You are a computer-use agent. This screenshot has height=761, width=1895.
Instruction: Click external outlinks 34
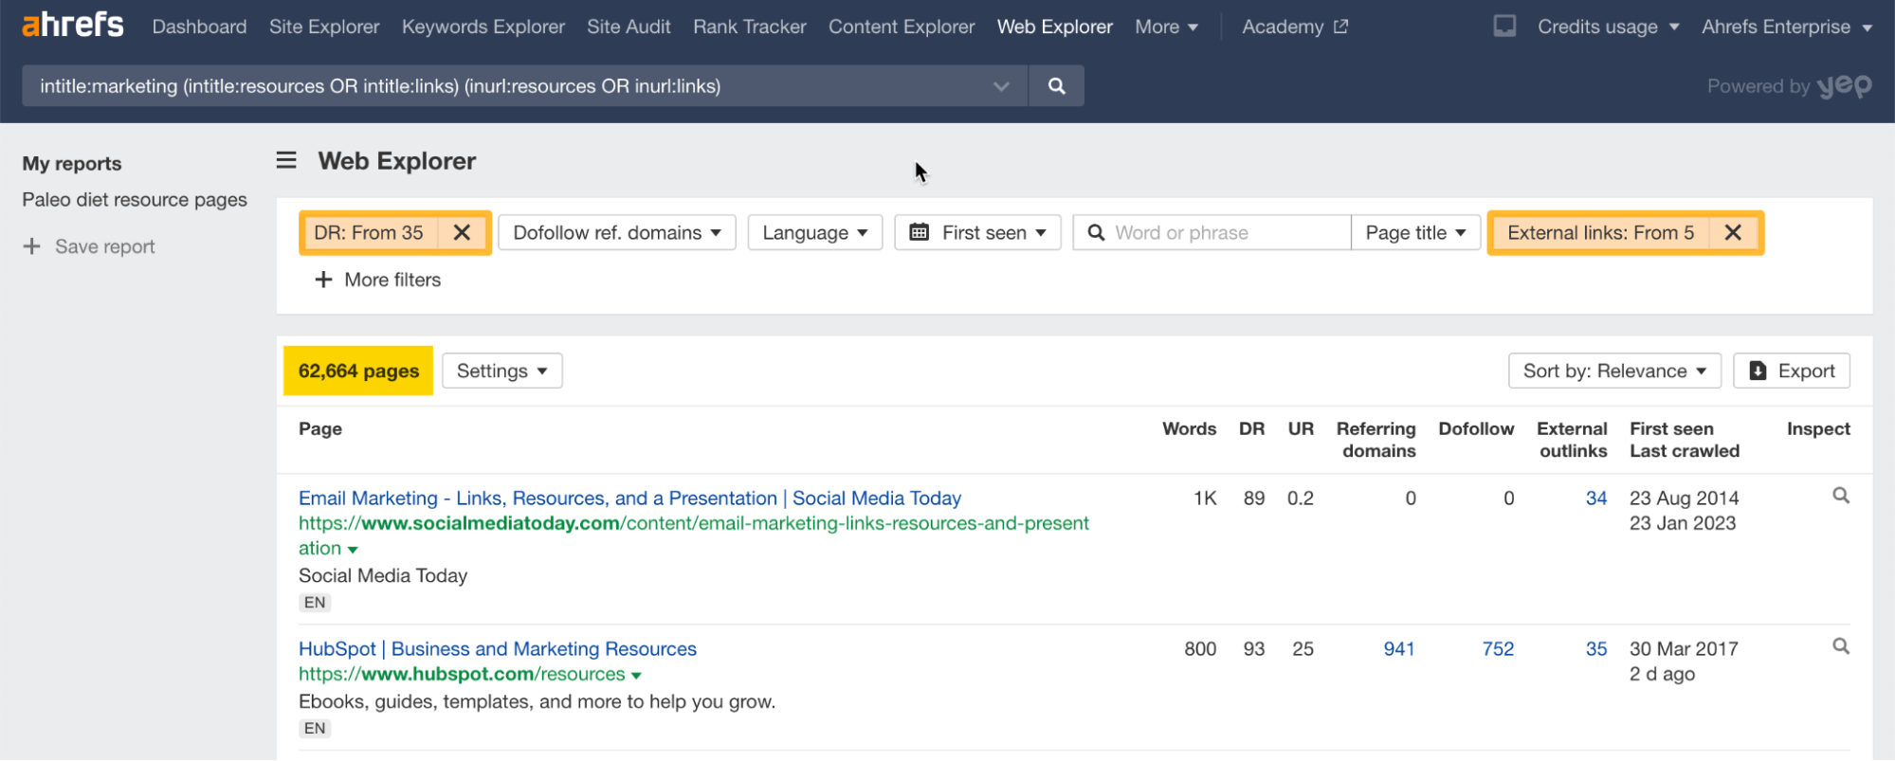pos(1596,498)
